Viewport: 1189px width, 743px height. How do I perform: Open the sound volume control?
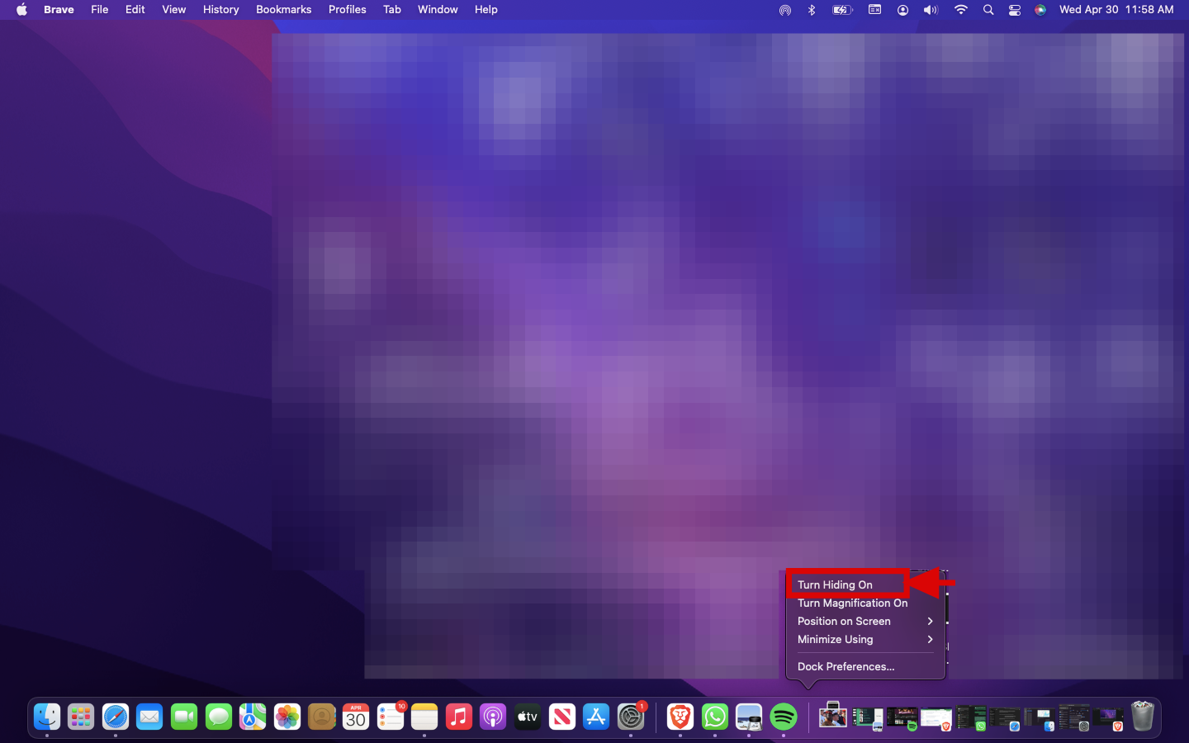(931, 10)
